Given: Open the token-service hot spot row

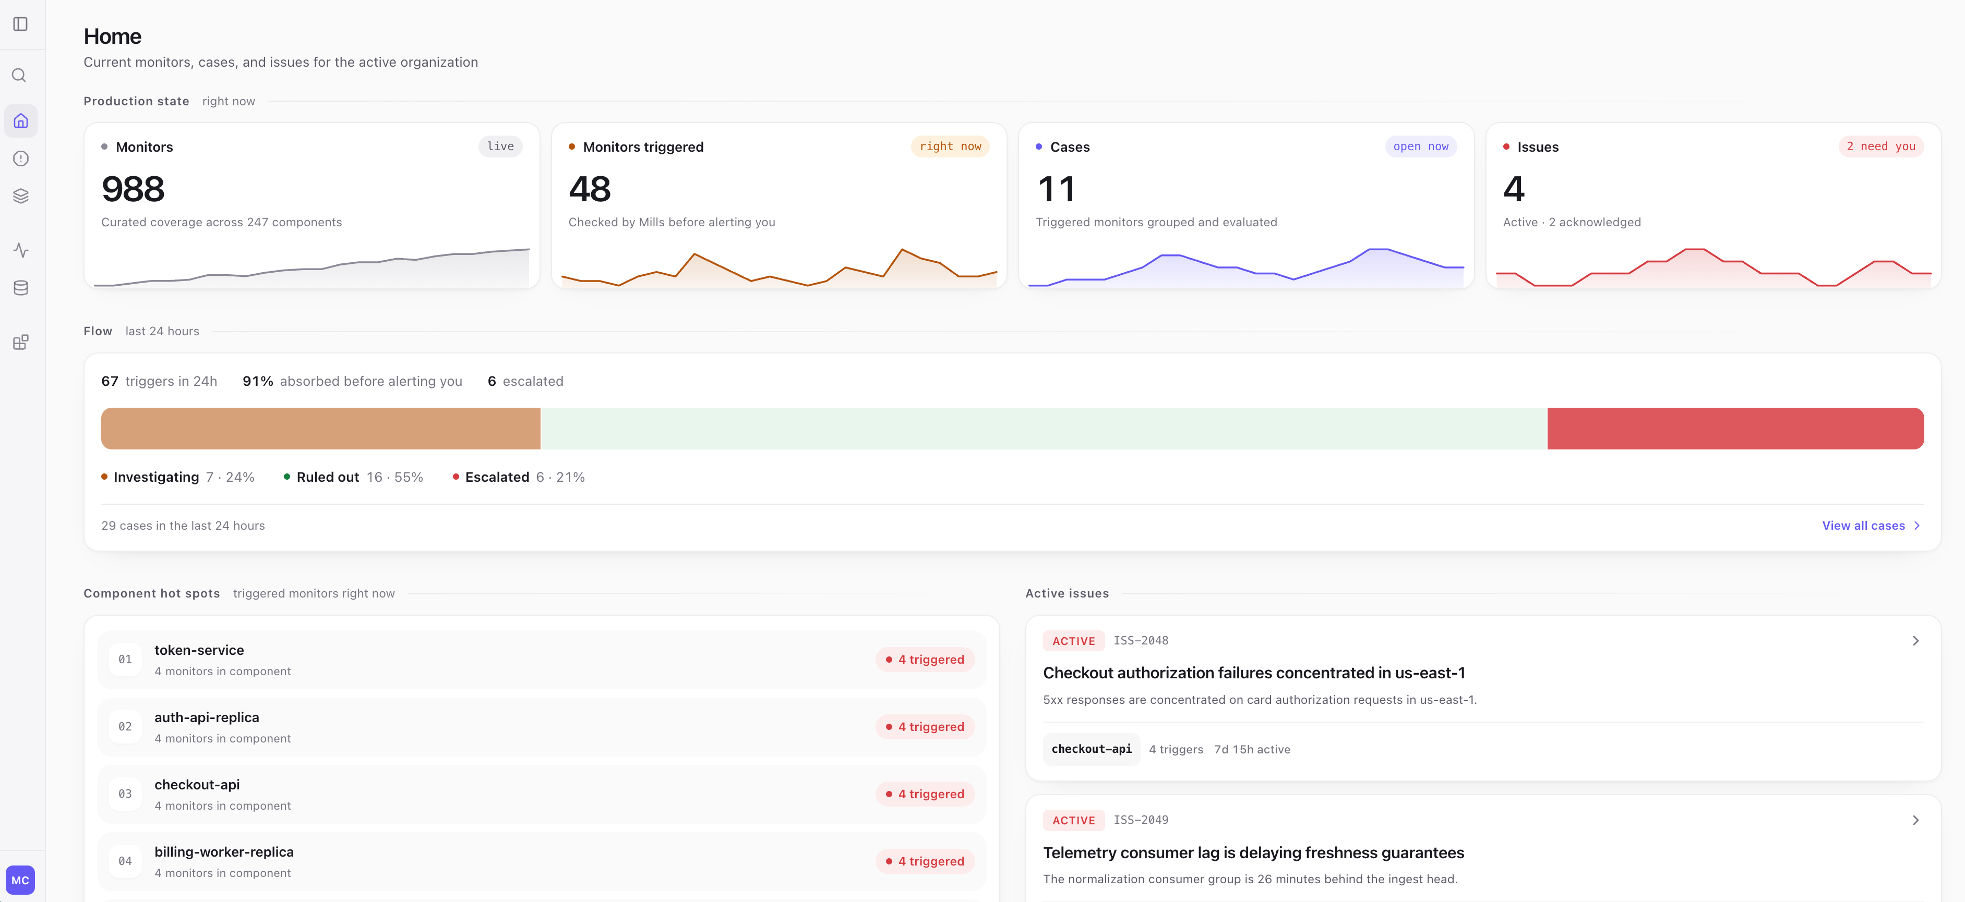Looking at the screenshot, I should 542,660.
